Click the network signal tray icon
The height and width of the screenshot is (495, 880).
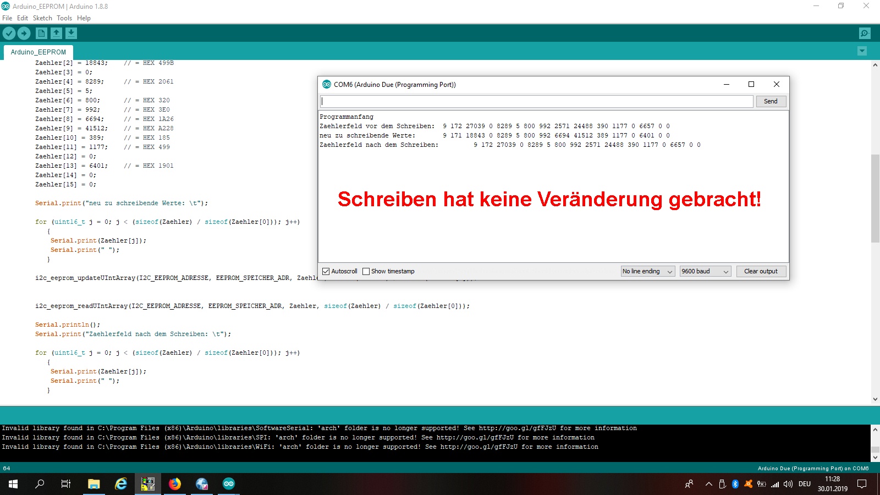coord(775,484)
